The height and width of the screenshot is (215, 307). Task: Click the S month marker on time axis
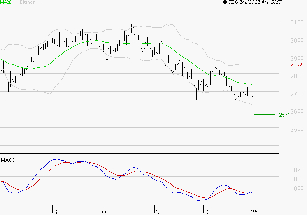coord(55,212)
